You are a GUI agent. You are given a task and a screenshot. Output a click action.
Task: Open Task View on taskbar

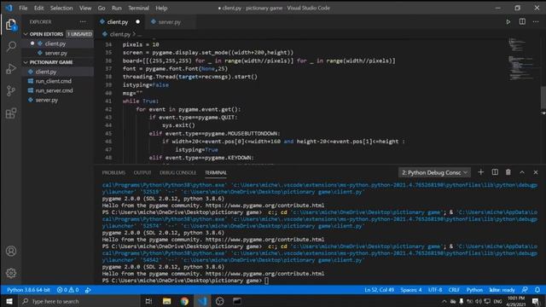[x=148, y=301]
